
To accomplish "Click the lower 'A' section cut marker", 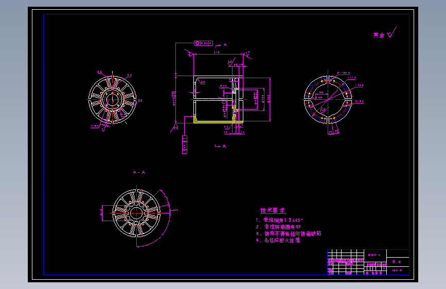I will [221, 146].
